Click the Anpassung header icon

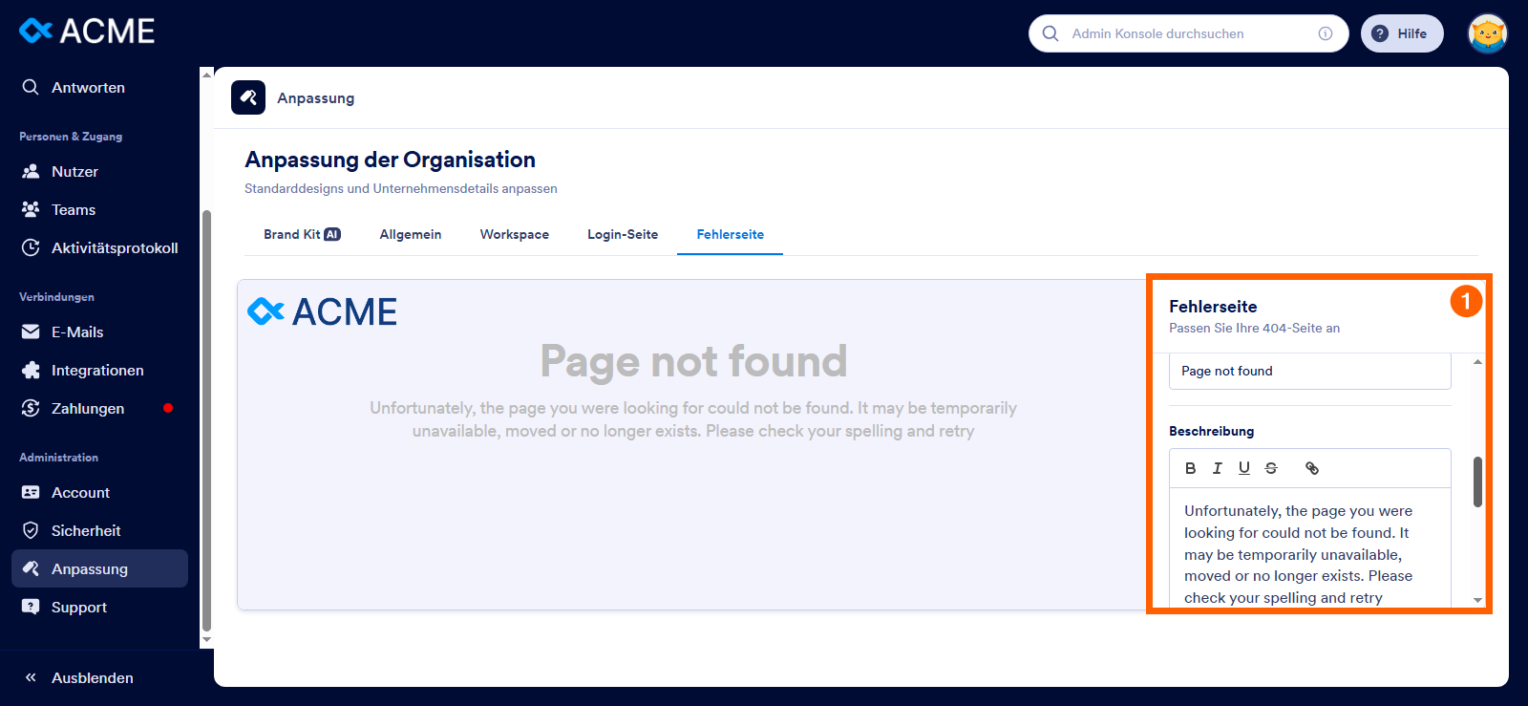point(248,97)
